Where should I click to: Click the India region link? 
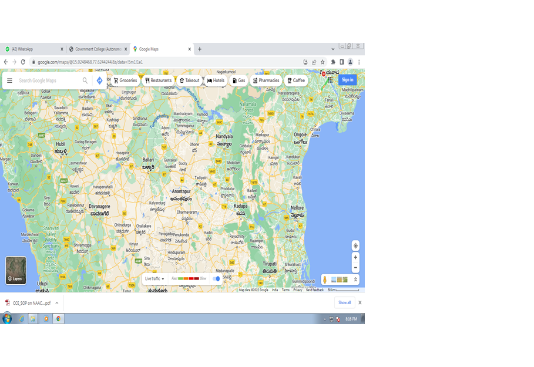tap(275, 290)
